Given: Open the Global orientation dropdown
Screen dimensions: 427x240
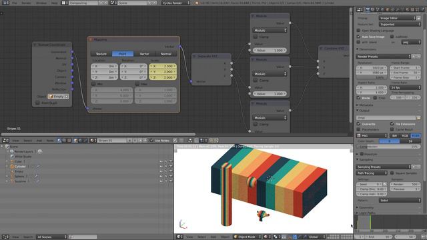Looking at the screenshot, I should tap(317, 237).
